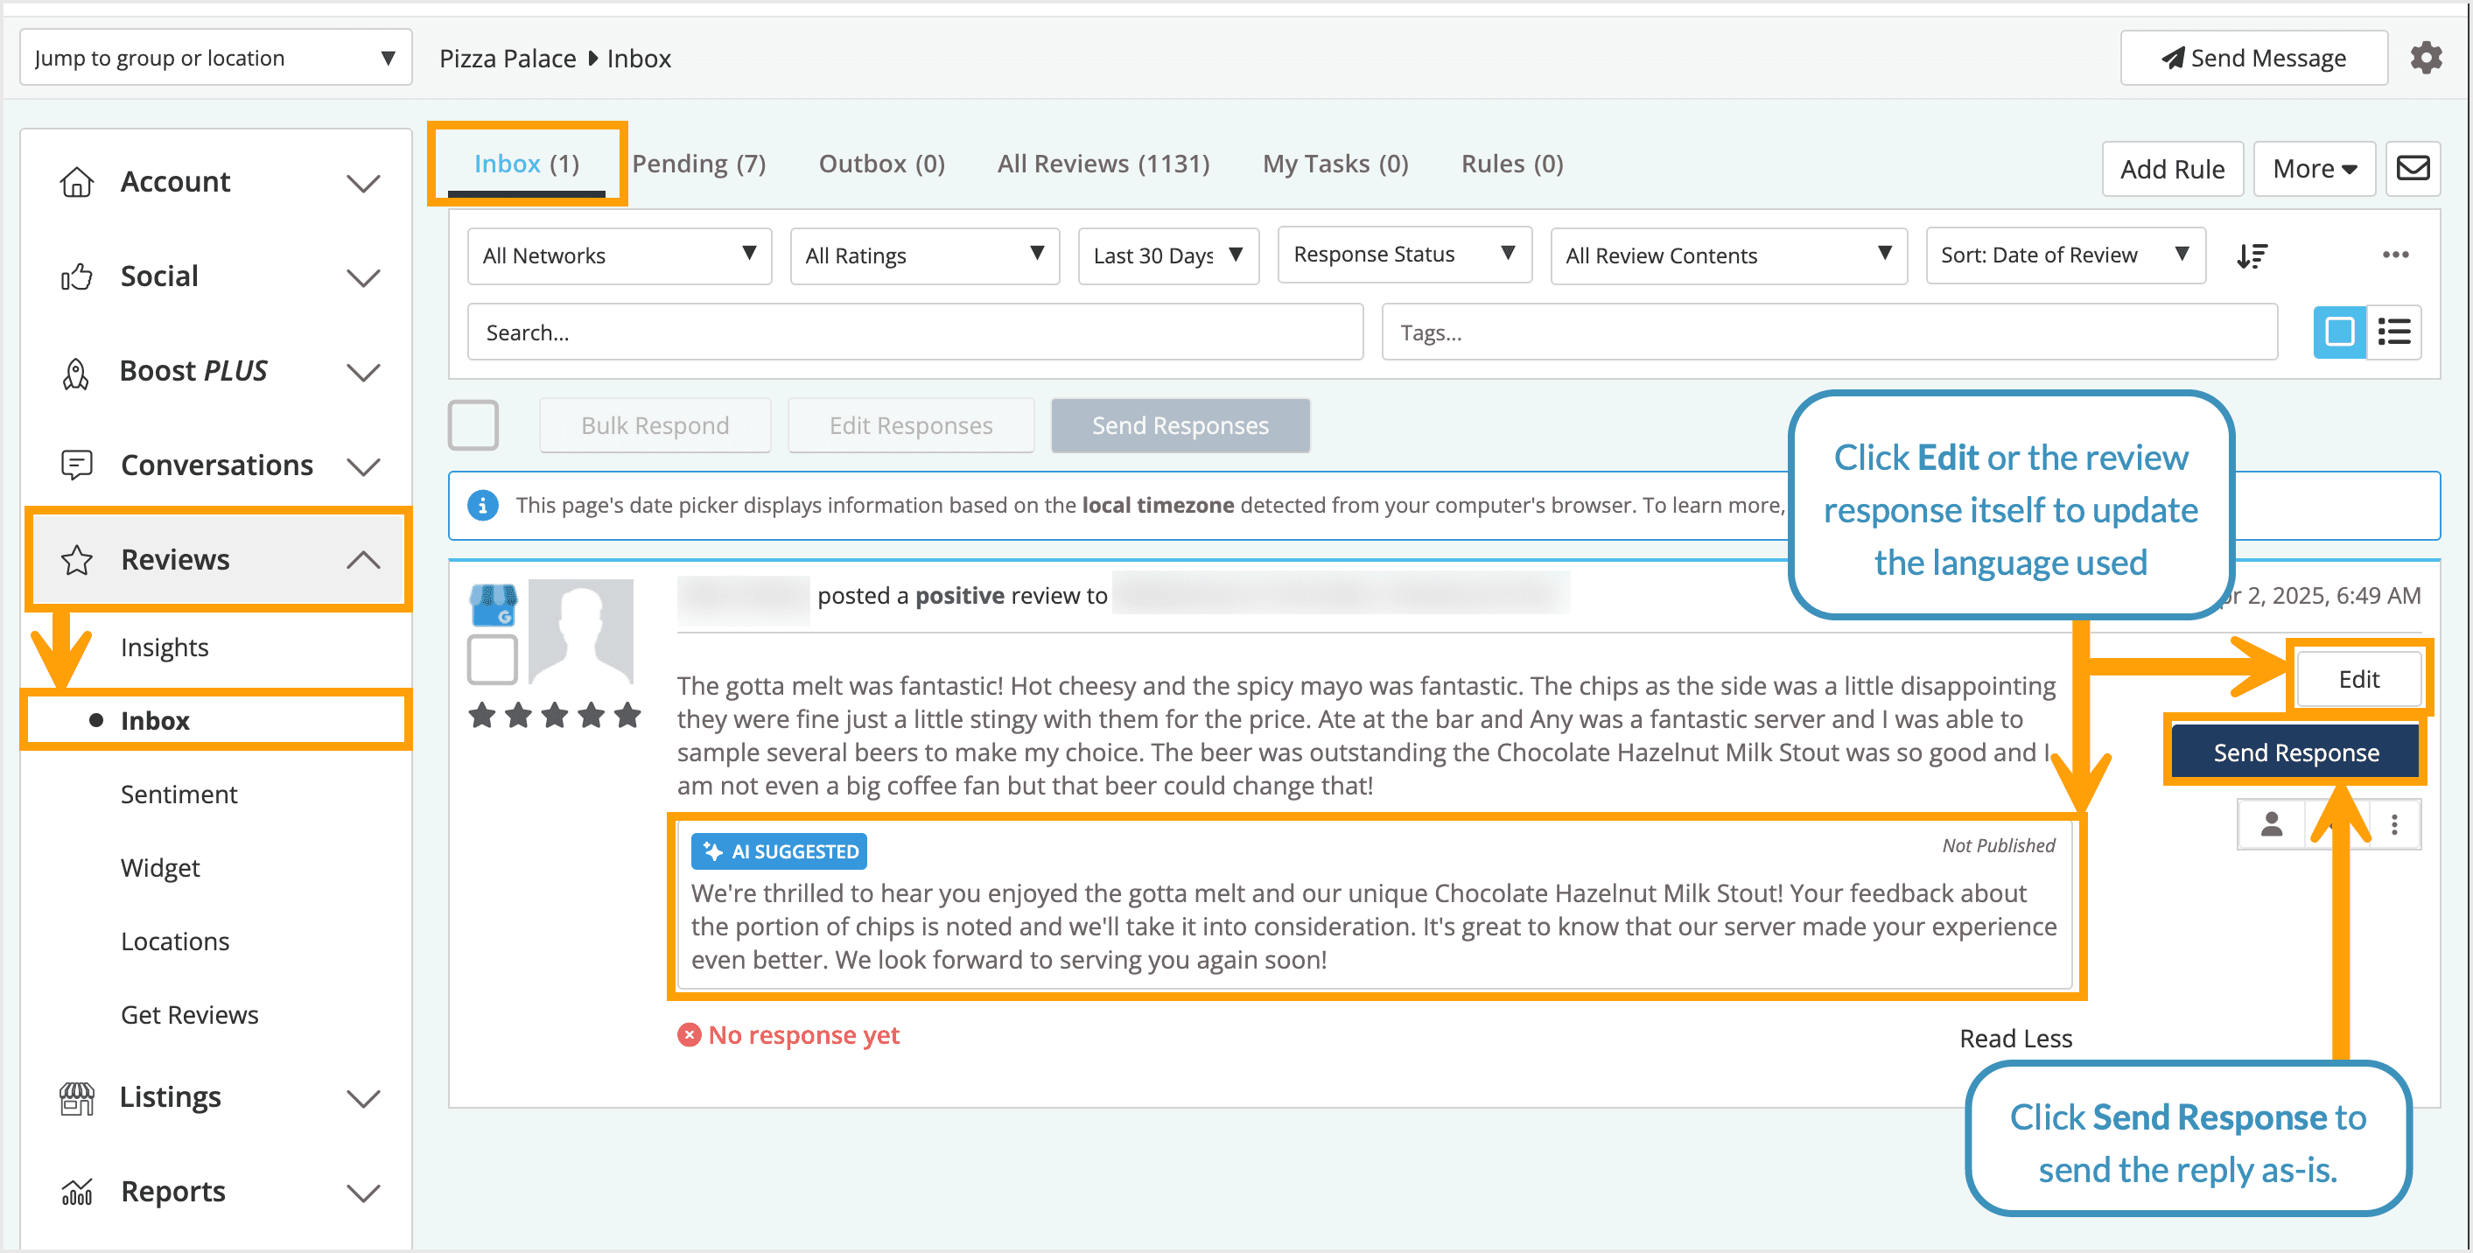Check the bulk-select checkbox beside Bulk Respond
2473x1253 pixels.
click(473, 424)
